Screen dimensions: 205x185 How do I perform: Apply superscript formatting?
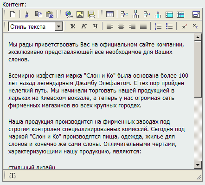184,26
